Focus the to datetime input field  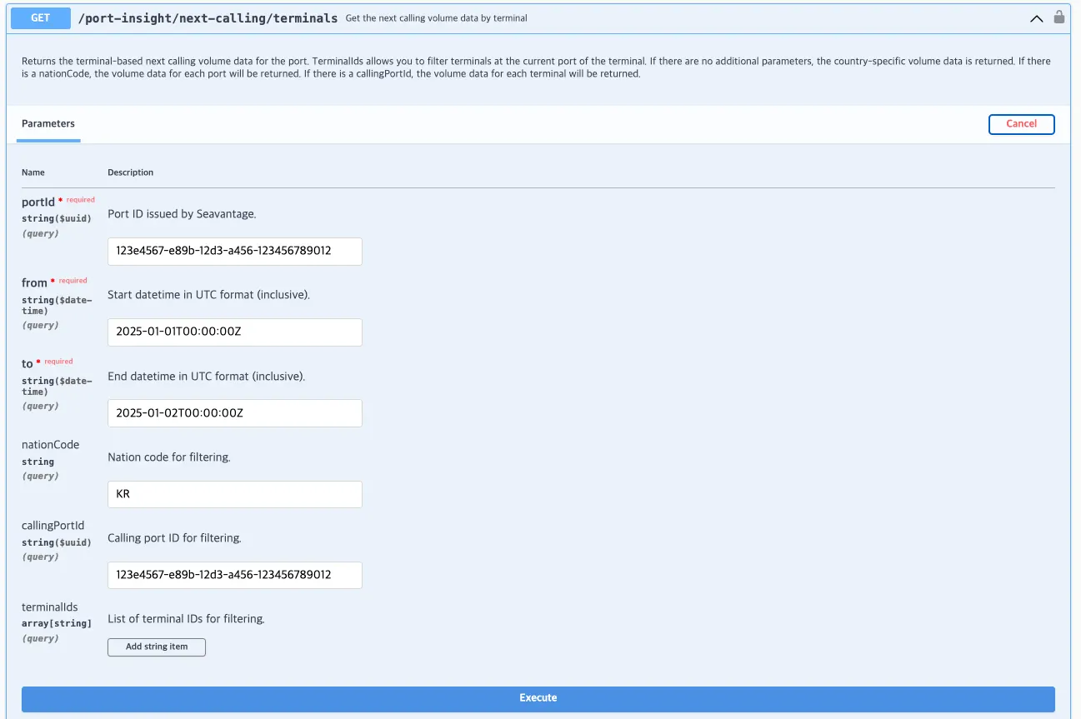point(235,413)
